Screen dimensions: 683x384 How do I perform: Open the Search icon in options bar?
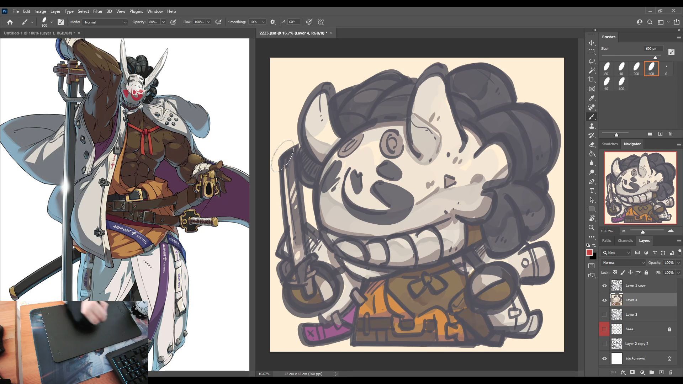[650, 22]
